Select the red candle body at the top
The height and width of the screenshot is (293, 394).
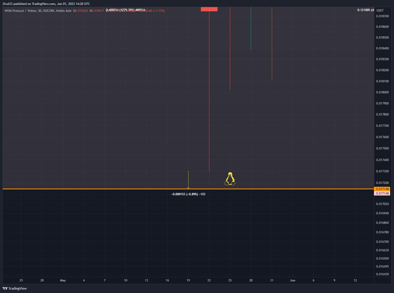(x=209, y=9)
